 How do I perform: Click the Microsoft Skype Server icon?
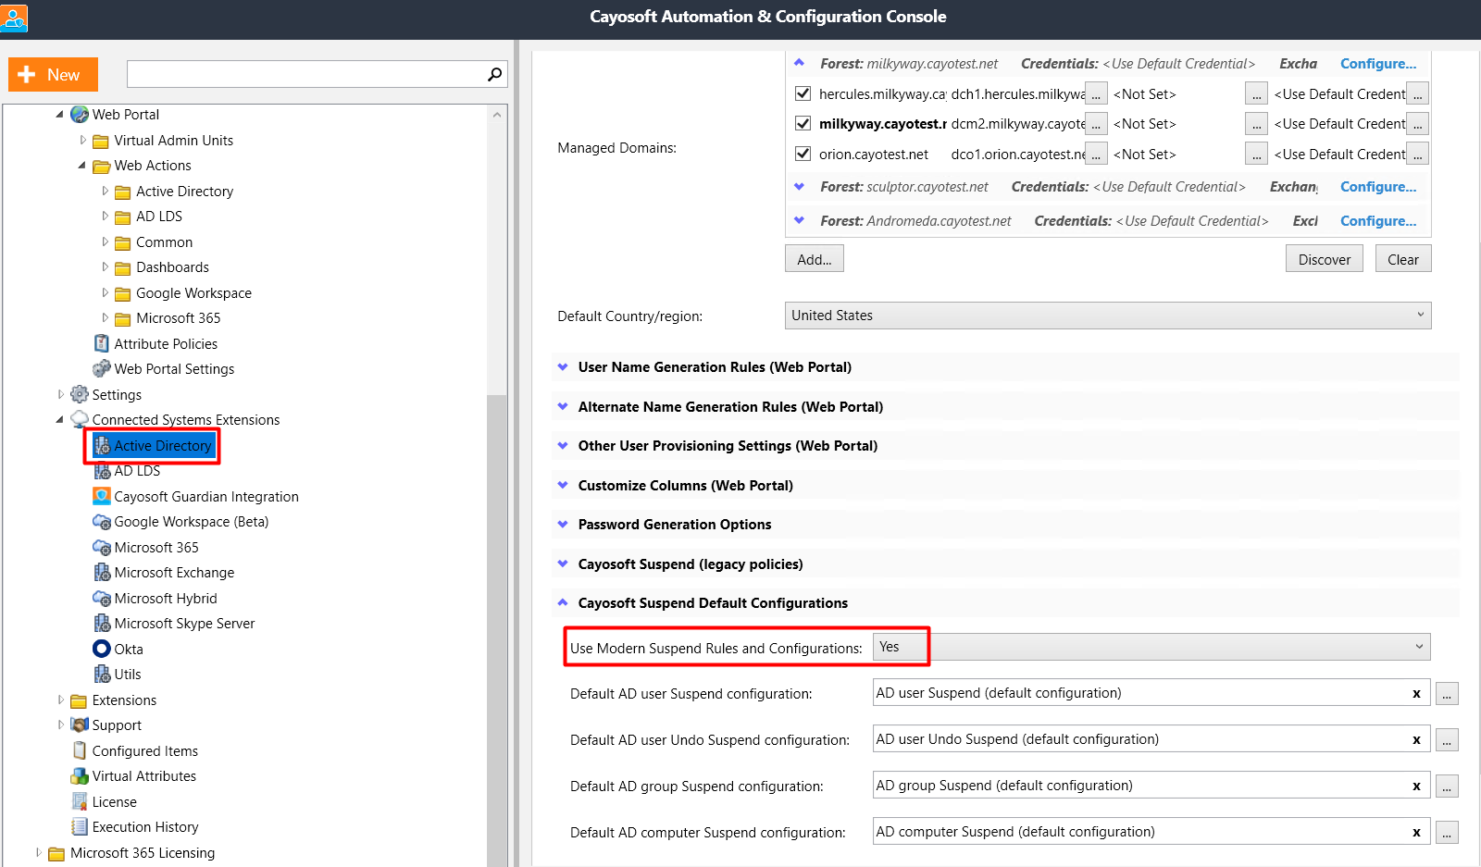102,624
